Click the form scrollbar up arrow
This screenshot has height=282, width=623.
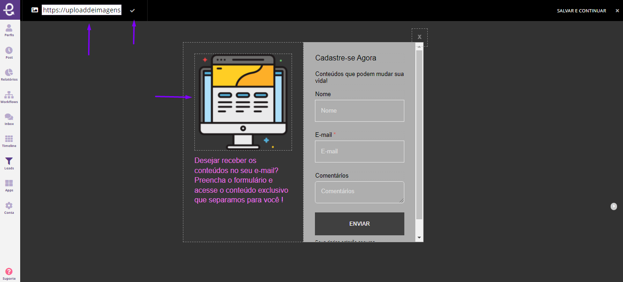[419, 46]
